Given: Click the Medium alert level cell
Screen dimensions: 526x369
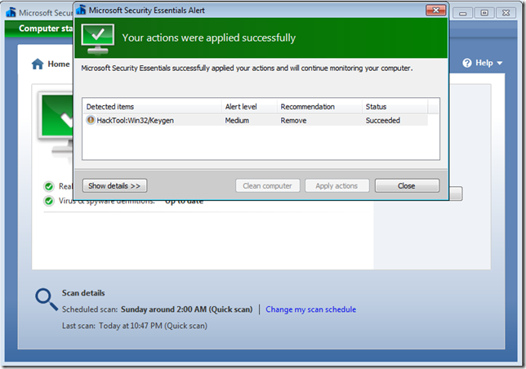Looking at the screenshot, I should click(237, 120).
